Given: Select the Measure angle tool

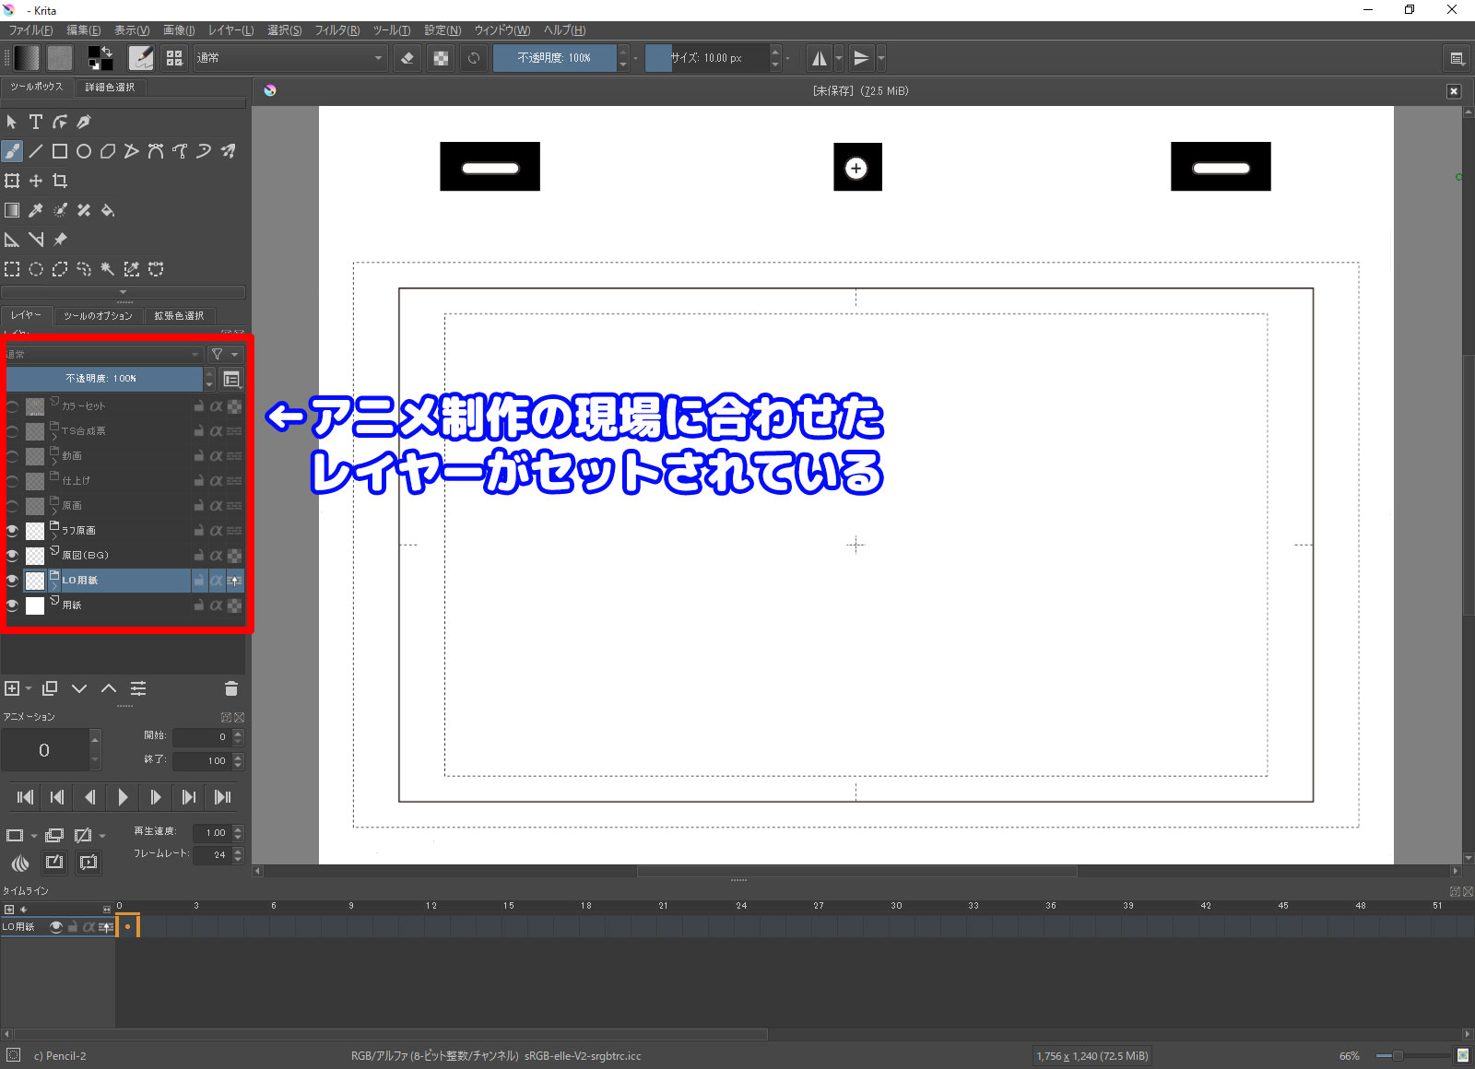Looking at the screenshot, I should coord(36,240).
